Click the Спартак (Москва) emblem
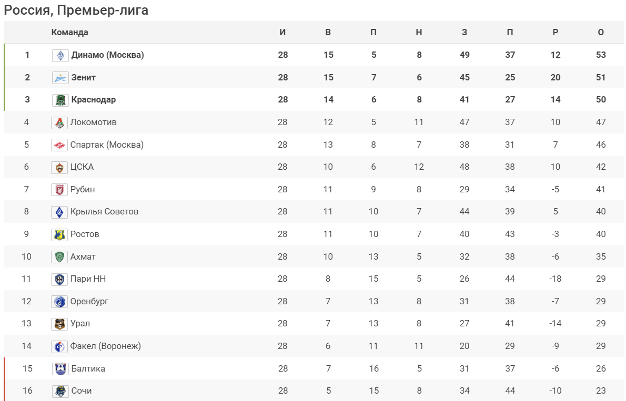The image size is (626, 401). (x=59, y=145)
